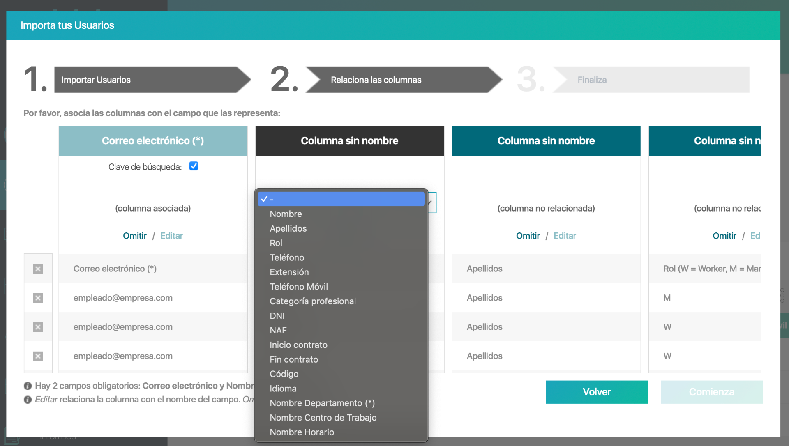
Task: Choose 'DNI' from the field dropdown
Action: [x=341, y=316]
